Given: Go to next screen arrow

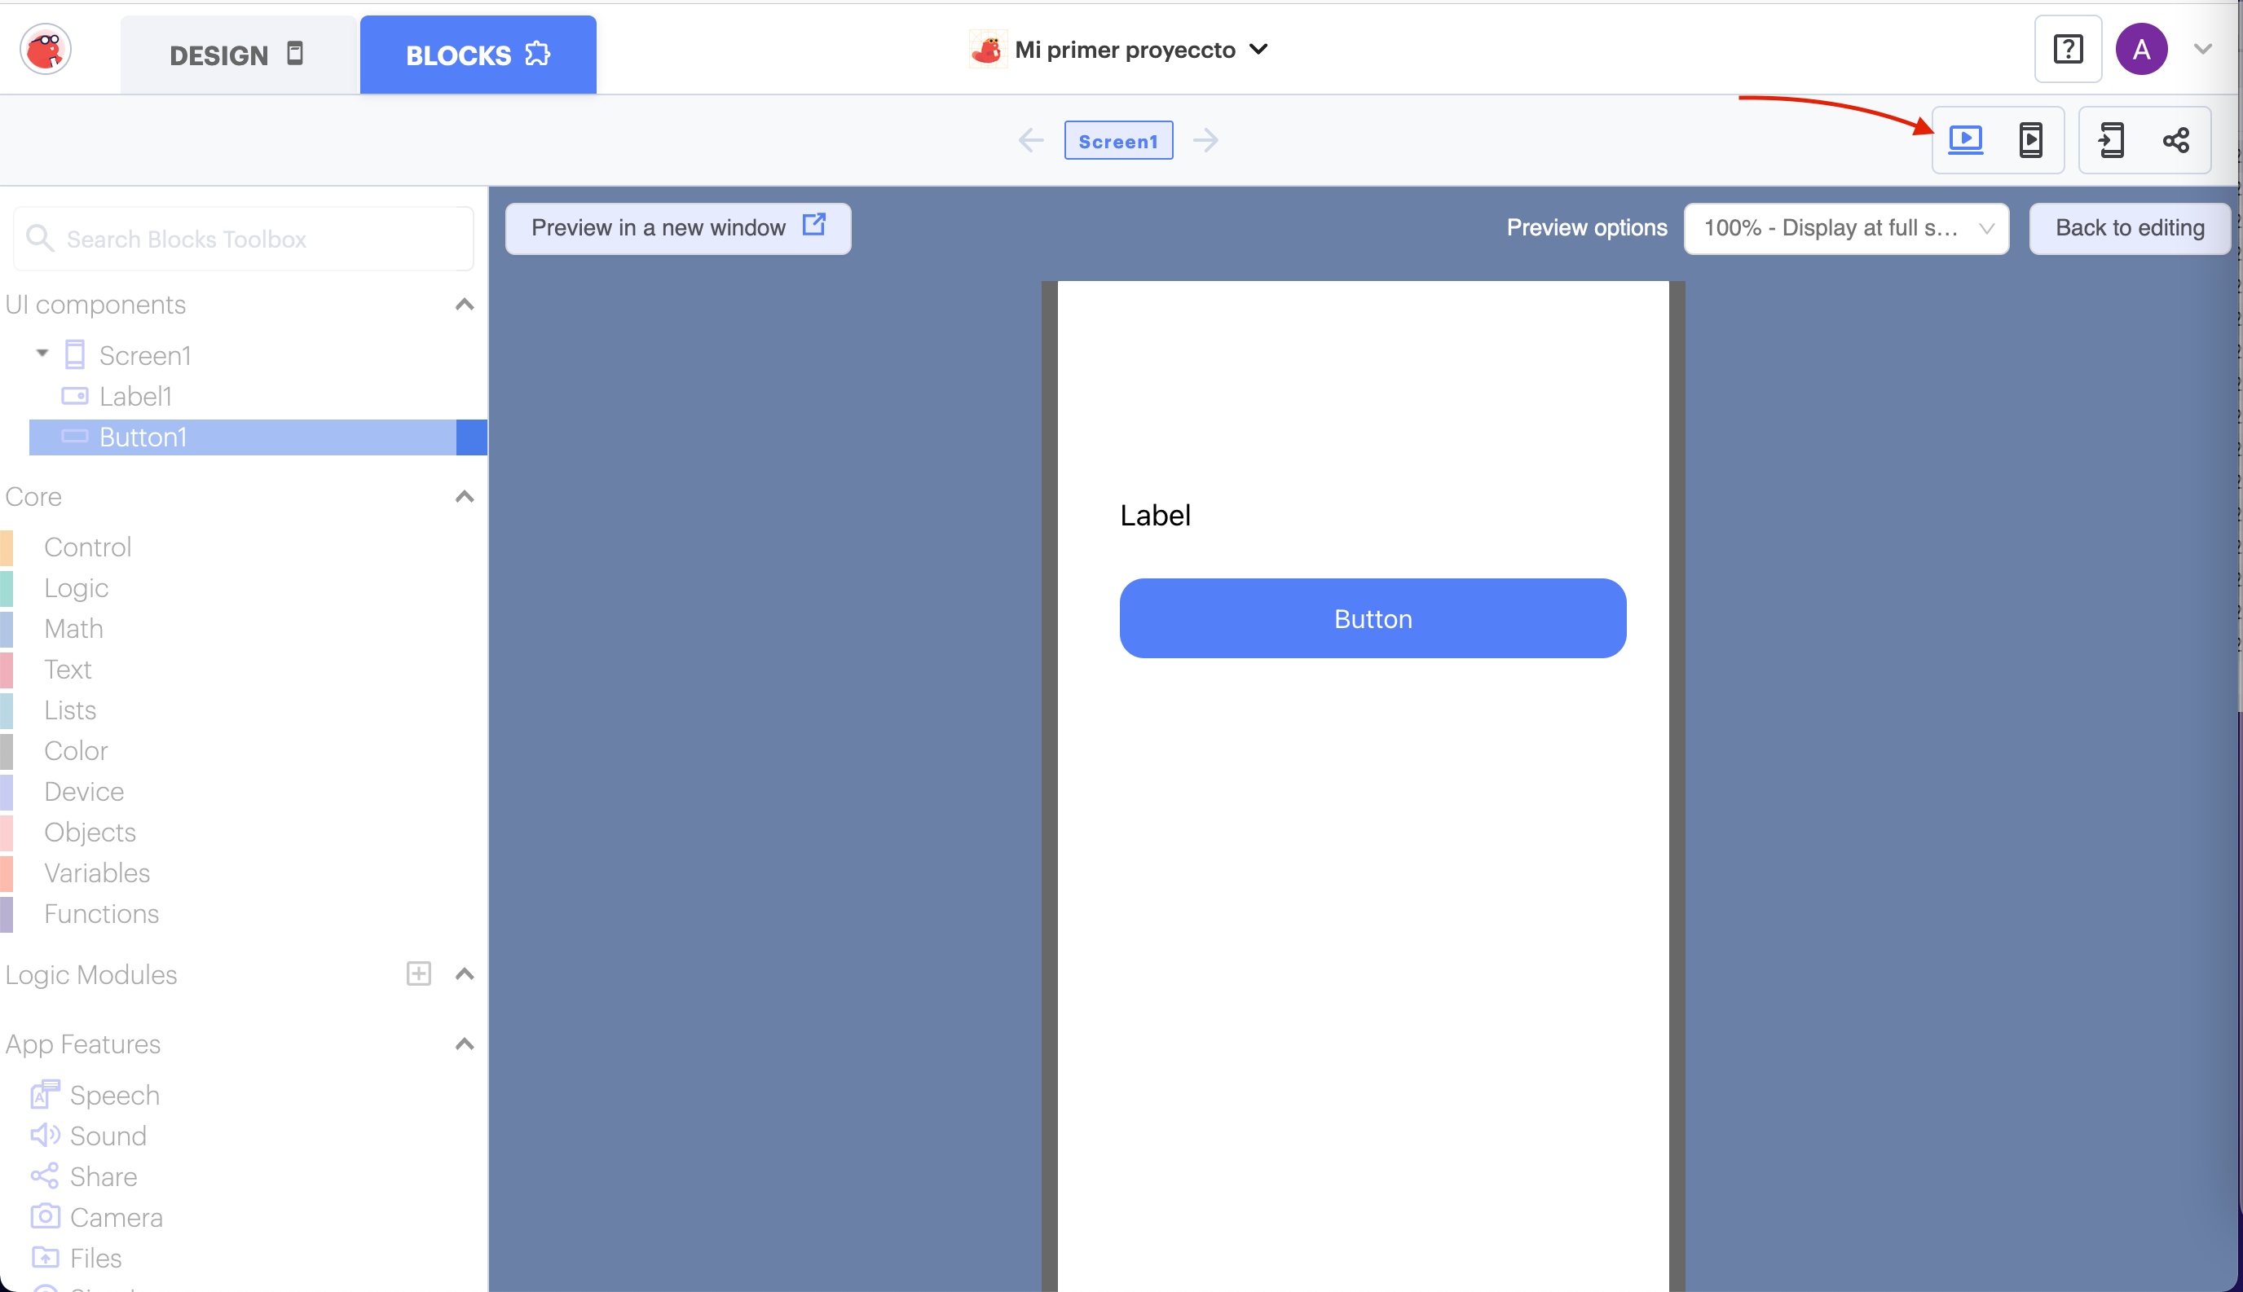Looking at the screenshot, I should [x=1205, y=140].
